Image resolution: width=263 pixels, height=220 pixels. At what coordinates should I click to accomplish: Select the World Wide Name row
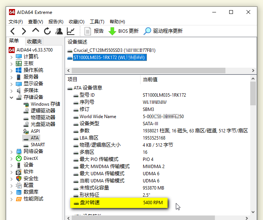(98, 117)
